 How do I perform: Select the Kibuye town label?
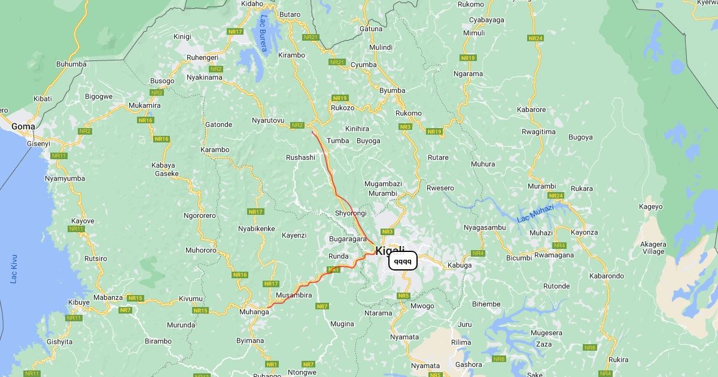coord(79,302)
